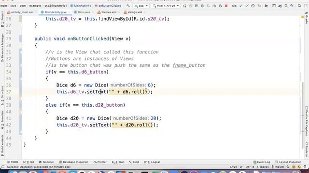The width and height of the screenshot is (309, 173).
Task: Open the Database Inspector panel
Action: pos(73,162)
